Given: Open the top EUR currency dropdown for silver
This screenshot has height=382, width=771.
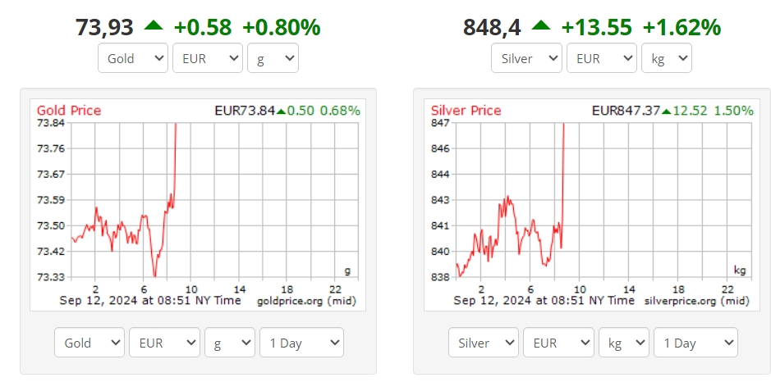Looking at the screenshot, I should [602, 58].
